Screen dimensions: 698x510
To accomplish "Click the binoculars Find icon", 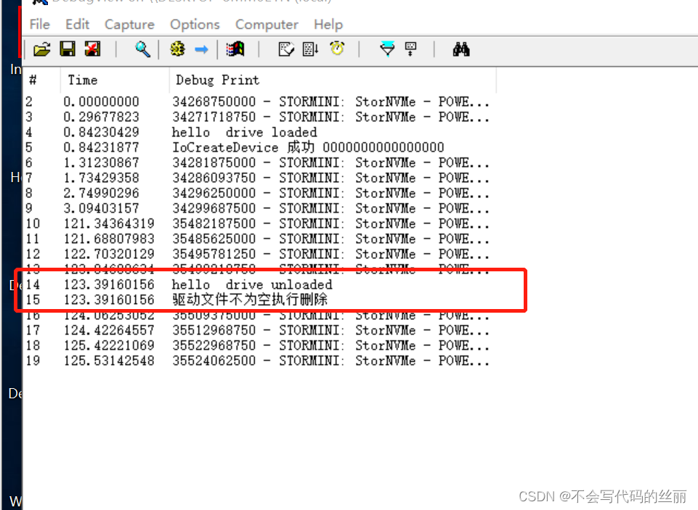I will (x=461, y=49).
